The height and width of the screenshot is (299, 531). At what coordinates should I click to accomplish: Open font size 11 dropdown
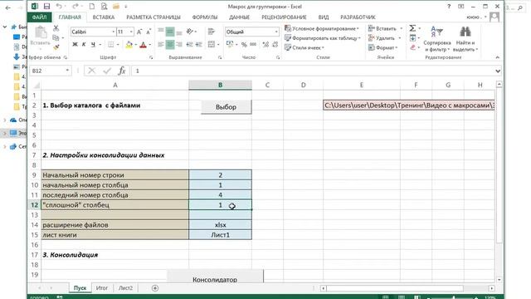click(131, 32)
